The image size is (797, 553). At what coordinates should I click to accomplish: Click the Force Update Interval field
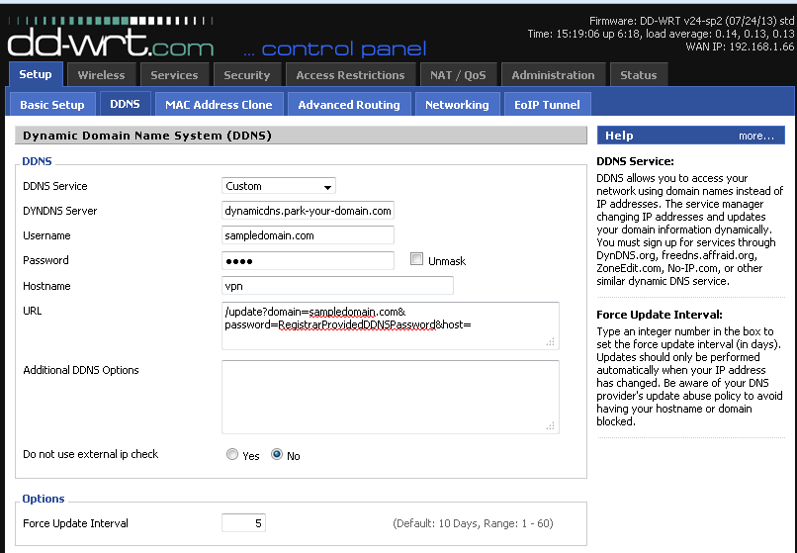(x=243, y=523)
